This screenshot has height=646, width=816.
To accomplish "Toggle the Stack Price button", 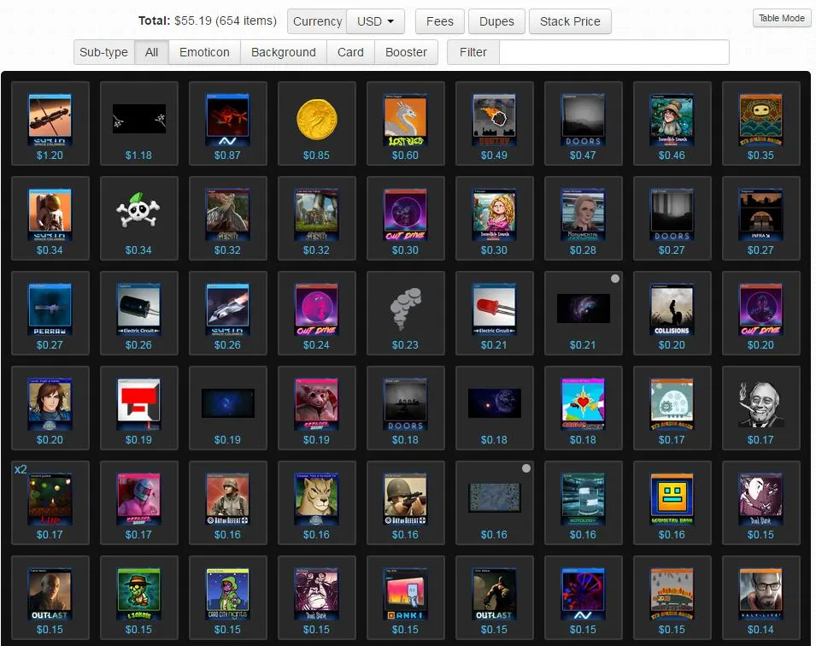I will [x=570, y=21].
